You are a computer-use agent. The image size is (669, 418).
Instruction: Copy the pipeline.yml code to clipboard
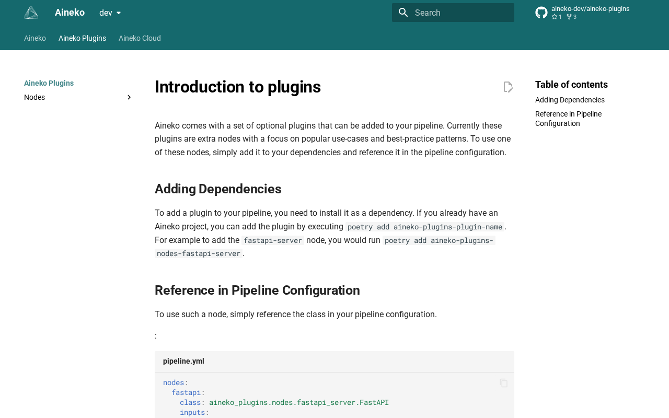click(x=503, y=384)
